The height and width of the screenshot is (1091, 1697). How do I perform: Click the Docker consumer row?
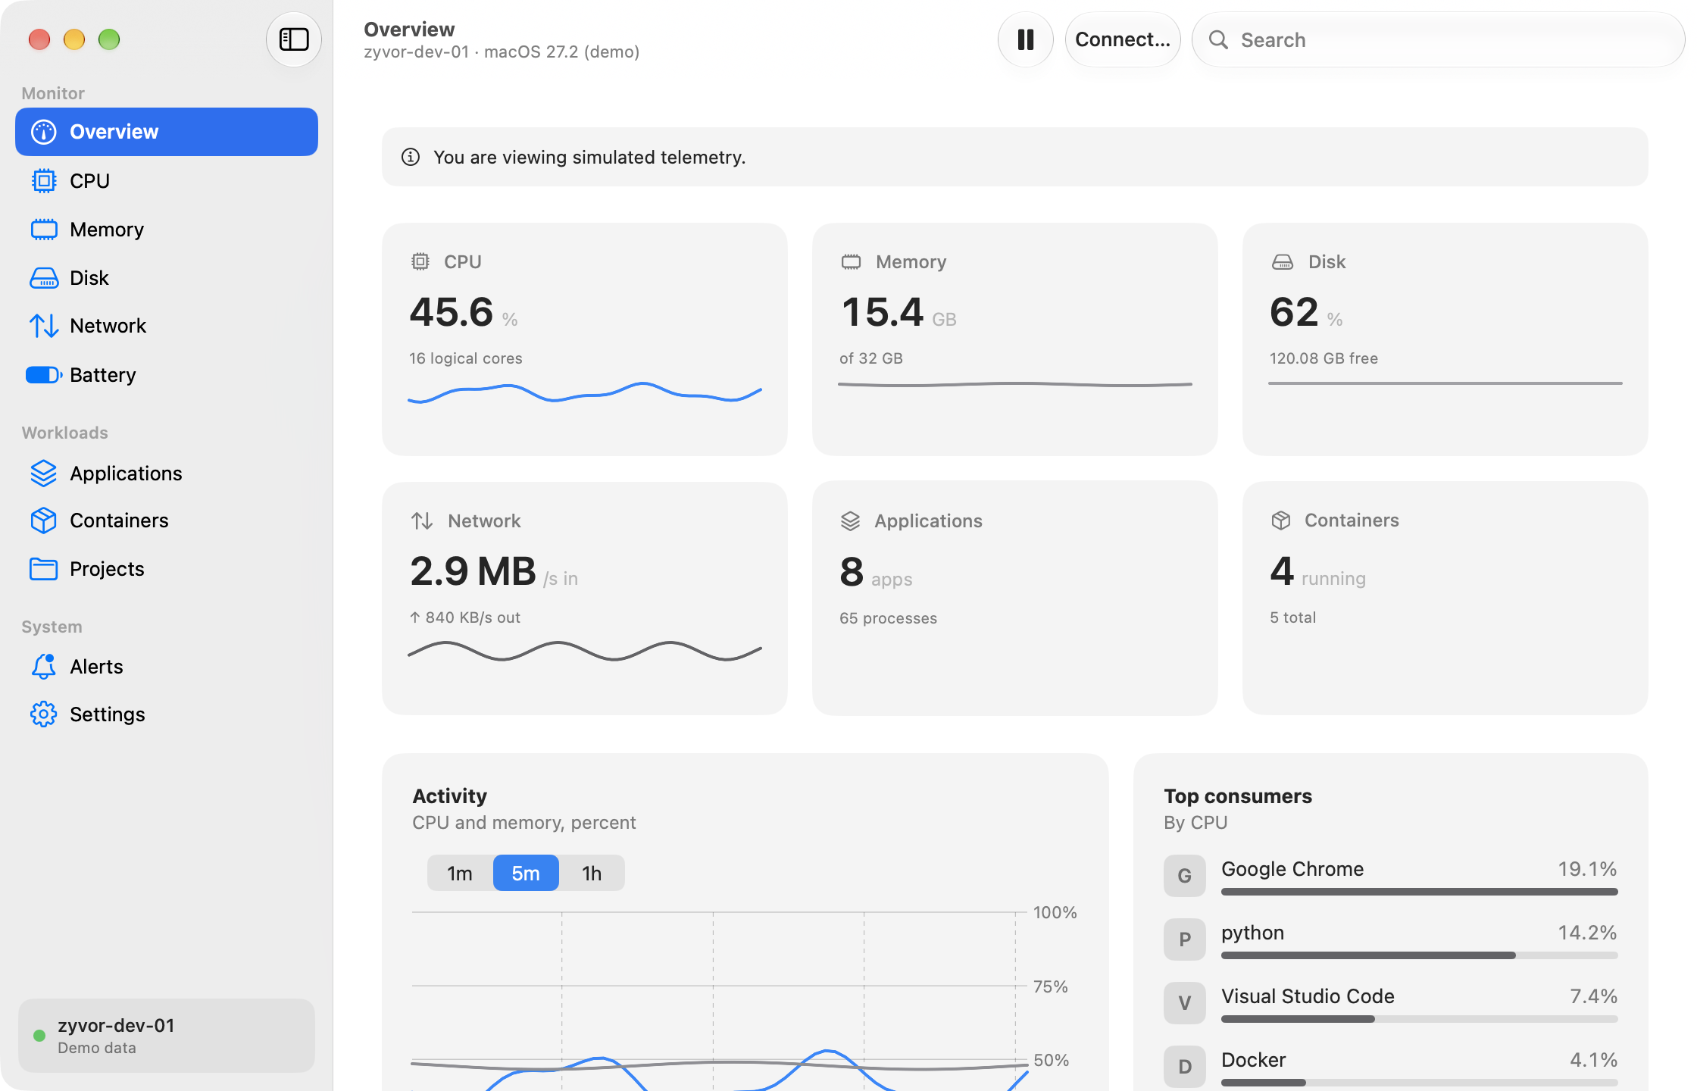click(x=1391, y=1067)
